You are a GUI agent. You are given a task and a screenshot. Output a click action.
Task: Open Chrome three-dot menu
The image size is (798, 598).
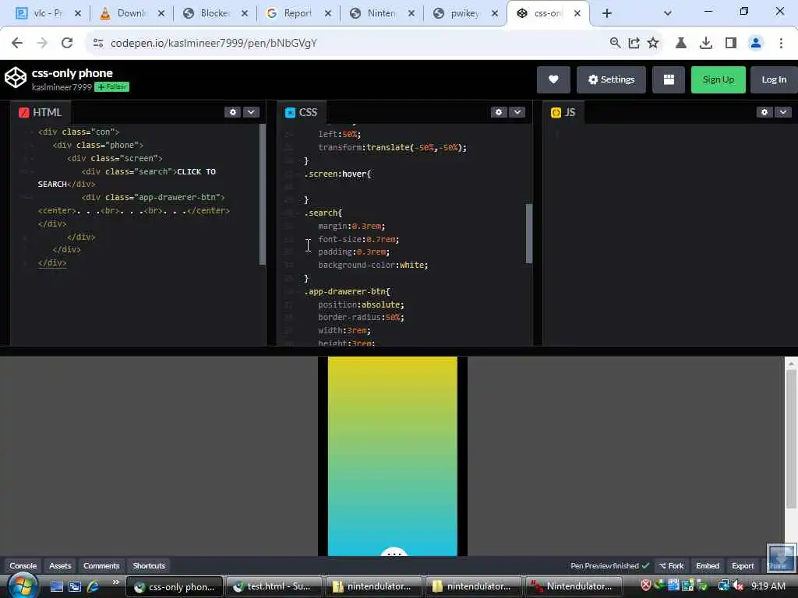pyautogui.click(x=781, y=43)
